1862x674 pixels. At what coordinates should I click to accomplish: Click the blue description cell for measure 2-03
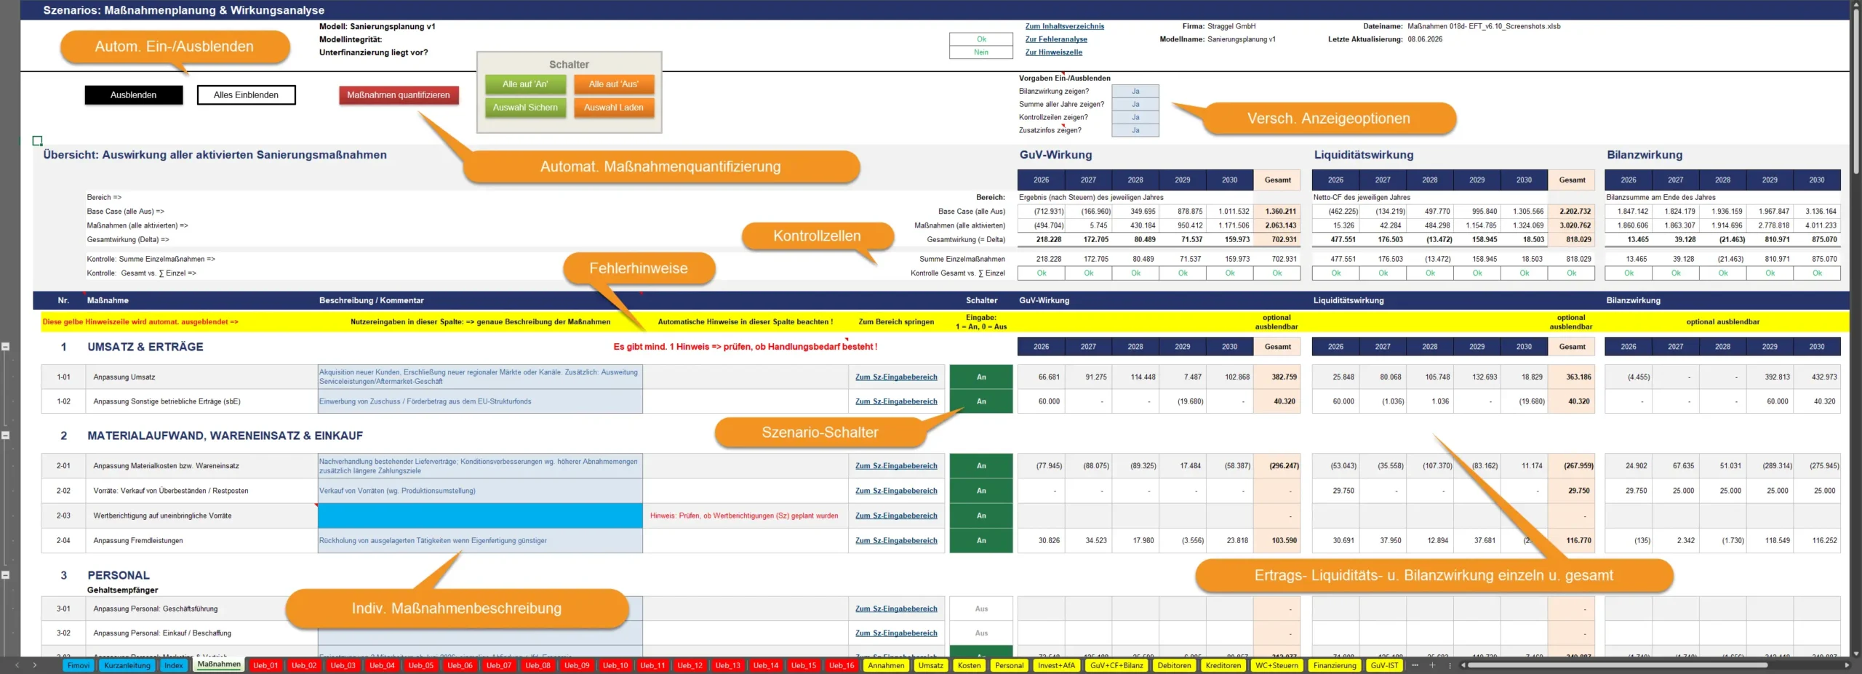tap(480, 515)
